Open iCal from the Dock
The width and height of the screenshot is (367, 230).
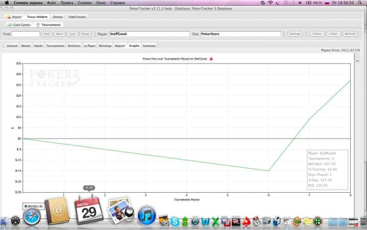89,210
